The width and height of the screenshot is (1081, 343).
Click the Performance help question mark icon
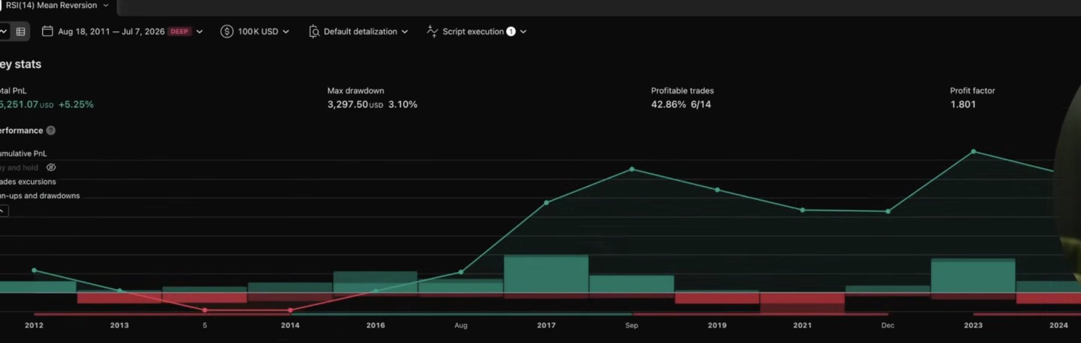coord(51,130)
